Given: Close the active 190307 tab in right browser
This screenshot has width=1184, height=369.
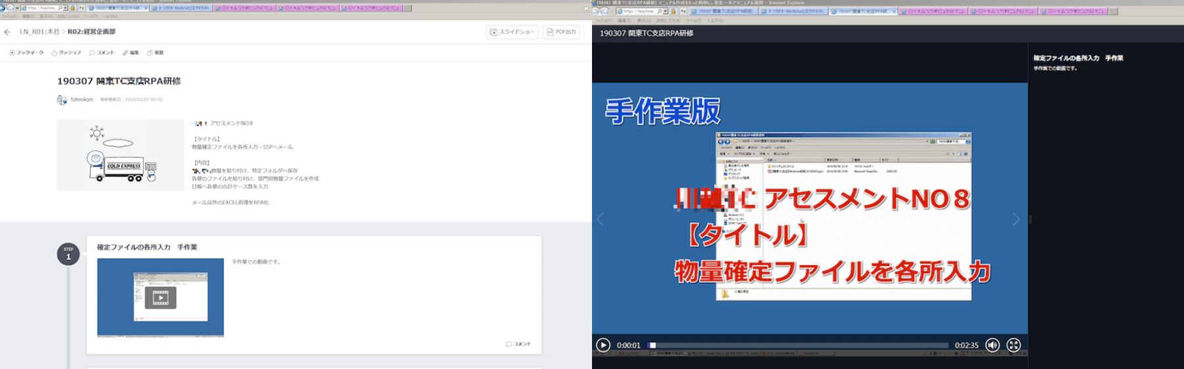Looking at the screenshot, I should click(x=893, y=11).
